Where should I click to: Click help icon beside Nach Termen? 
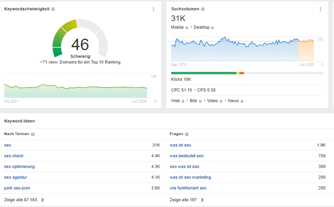(33, 134)
